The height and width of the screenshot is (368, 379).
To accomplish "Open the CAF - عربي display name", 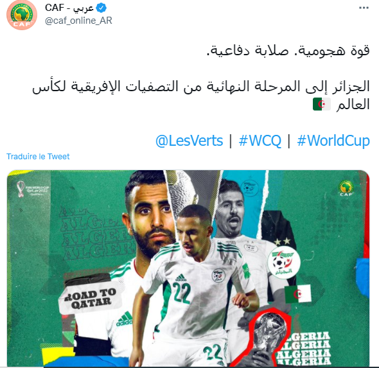I will (69, 8).
